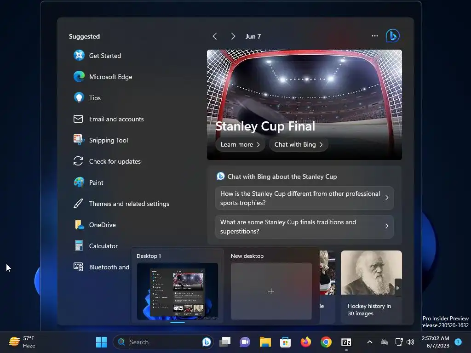
Task: Click the Jun 7 date label
Action: coord(253,36)
